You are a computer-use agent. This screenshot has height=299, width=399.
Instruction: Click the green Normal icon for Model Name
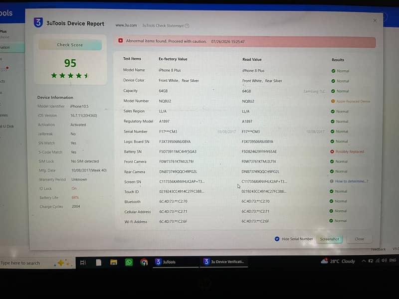(333, 71)
